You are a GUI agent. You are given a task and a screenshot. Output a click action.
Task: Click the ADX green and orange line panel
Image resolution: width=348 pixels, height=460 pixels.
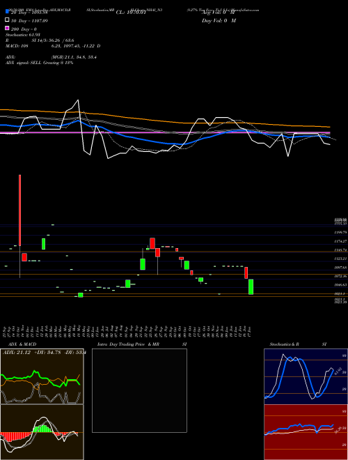coord(42,376)
